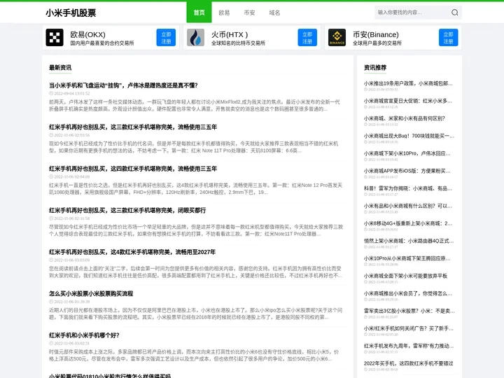Viewport: 504px width, 378px height.
Task: Click the summary text starting 时值元部件采购成本上涨之际
Action: 194,356
